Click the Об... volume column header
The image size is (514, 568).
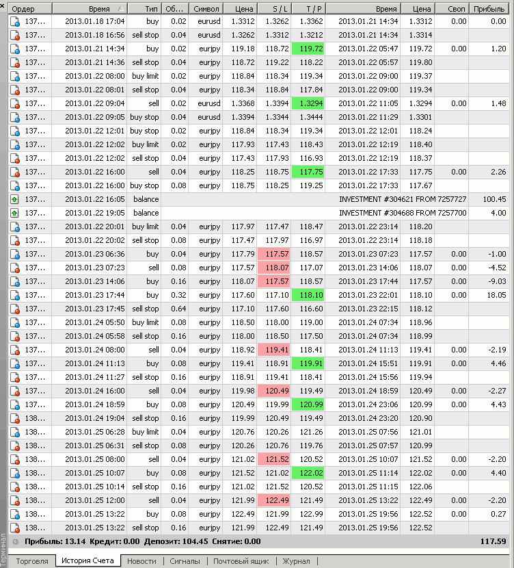click(174, 9)
